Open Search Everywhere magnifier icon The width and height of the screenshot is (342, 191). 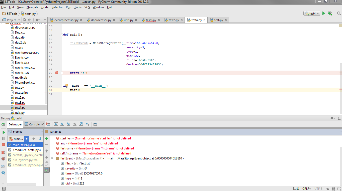[339, 14]
